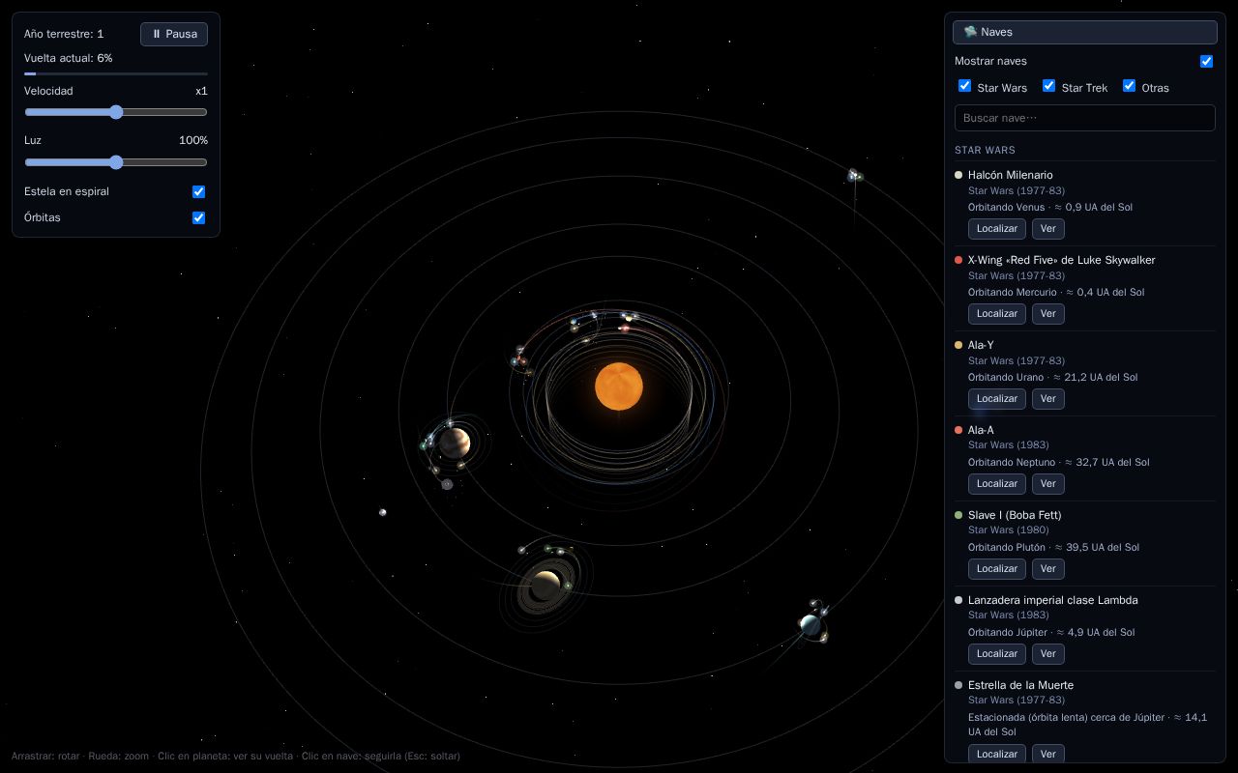Image resolution: width=1238 pixels, height=773 pixels.
Task: Click the orange Sun in the center
Action: coord(619,386)
